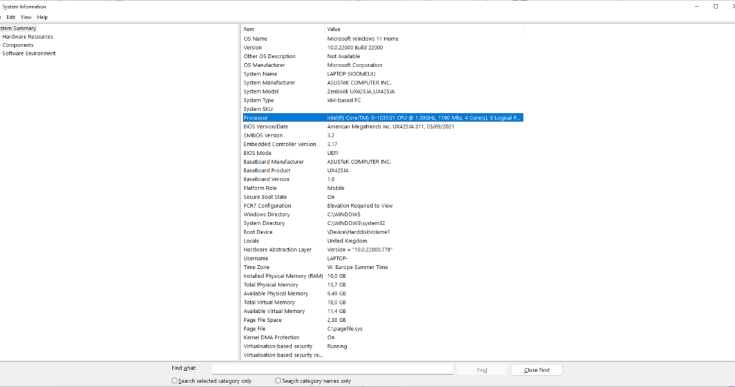
Task: Open the View menu
Action: (26, 17)
